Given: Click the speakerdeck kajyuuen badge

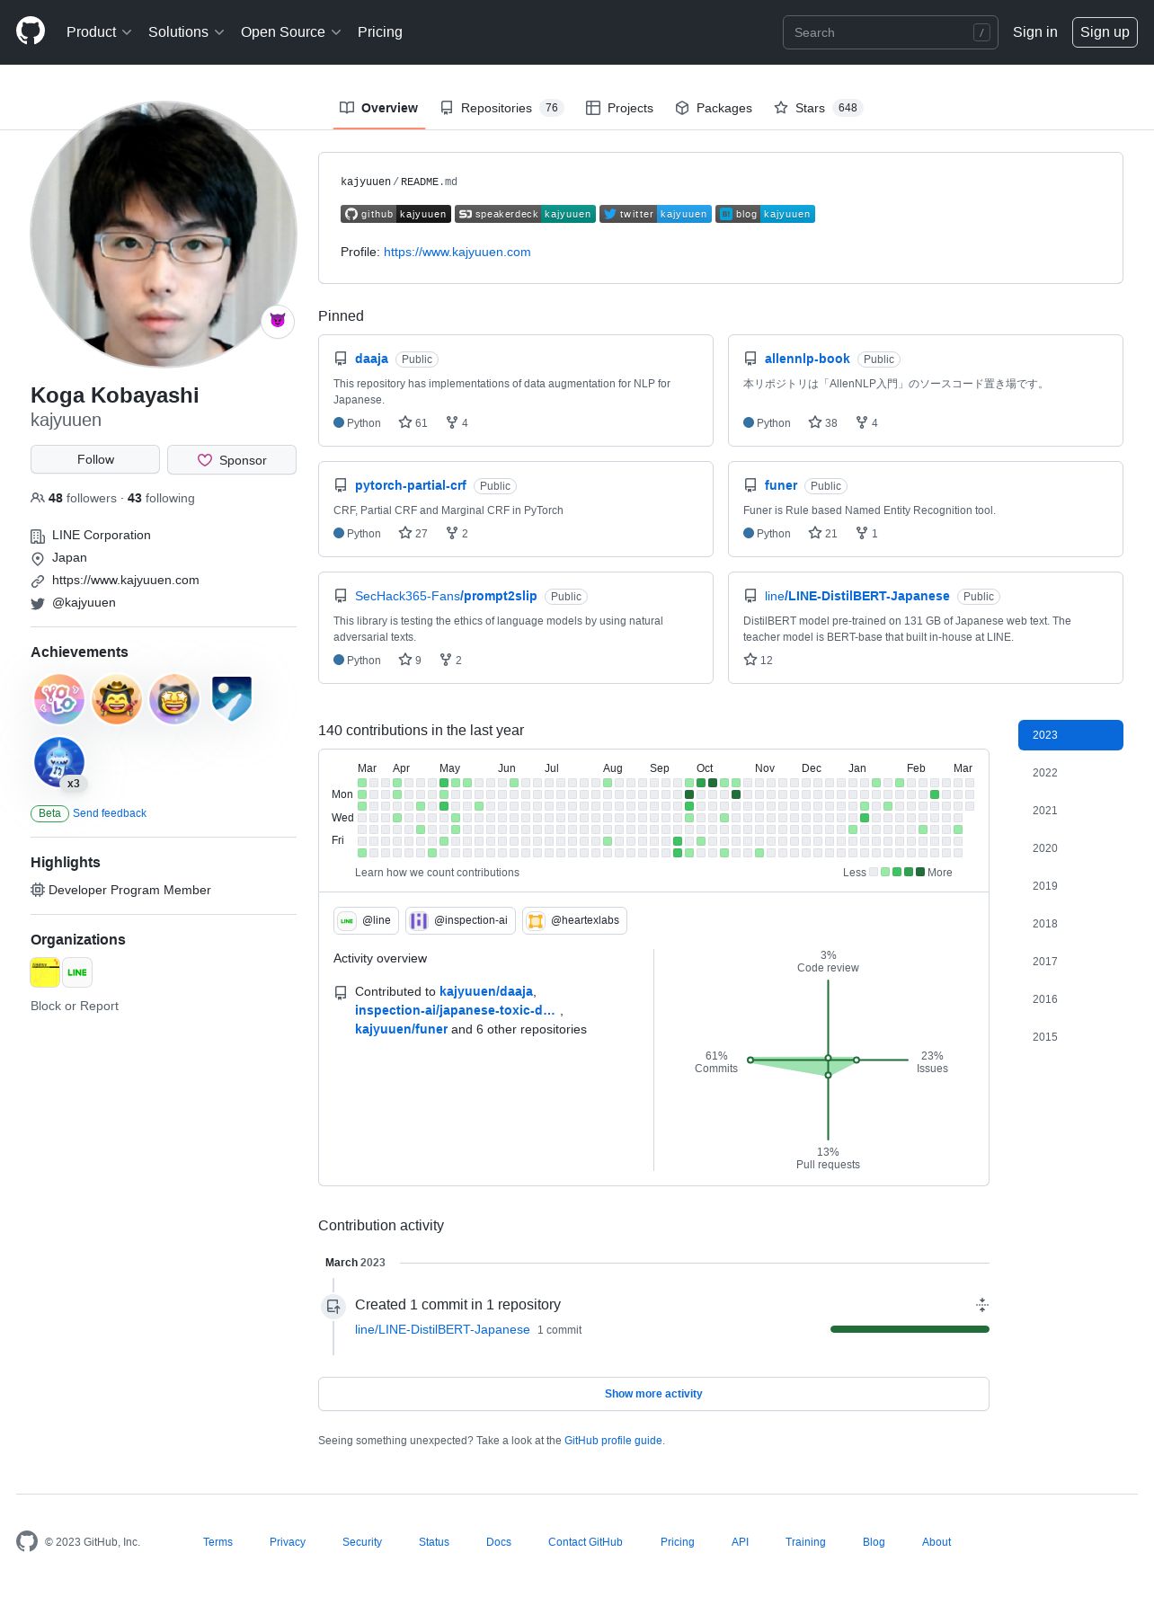Looking at the screenshot, I should click(525, 214).
